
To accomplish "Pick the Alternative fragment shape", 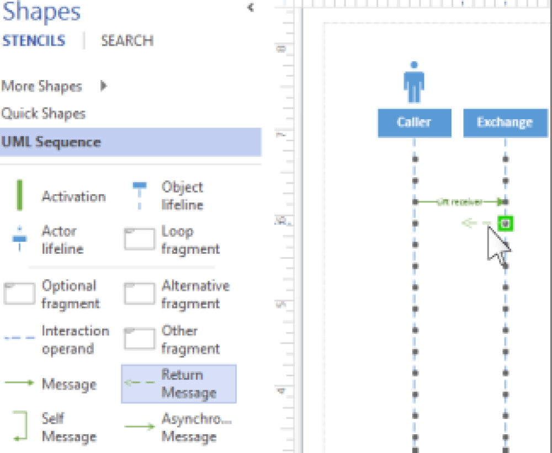I will pos(139,294).
